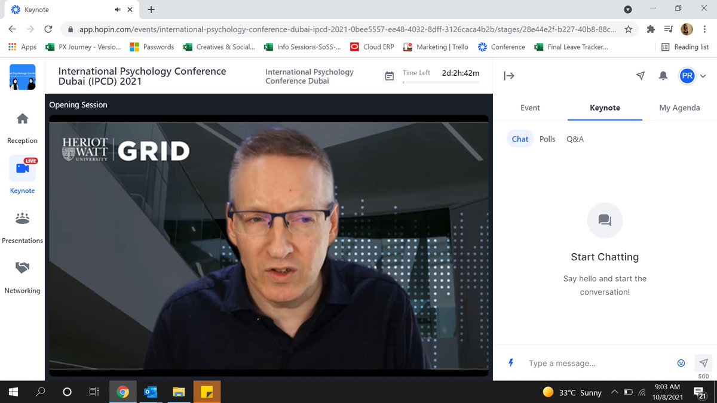The height and width of the screenshot is (403, 717).
Task: Mute the Keynote tab audio icon
Action: point(117,10)
